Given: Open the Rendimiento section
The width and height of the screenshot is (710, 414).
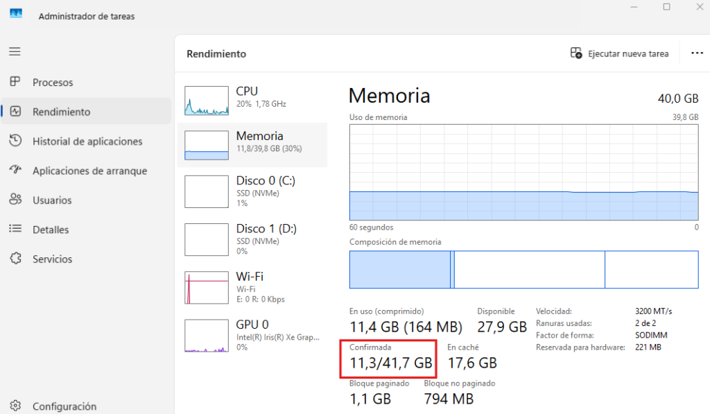Looking at the screenshot, I should [15, 111].
